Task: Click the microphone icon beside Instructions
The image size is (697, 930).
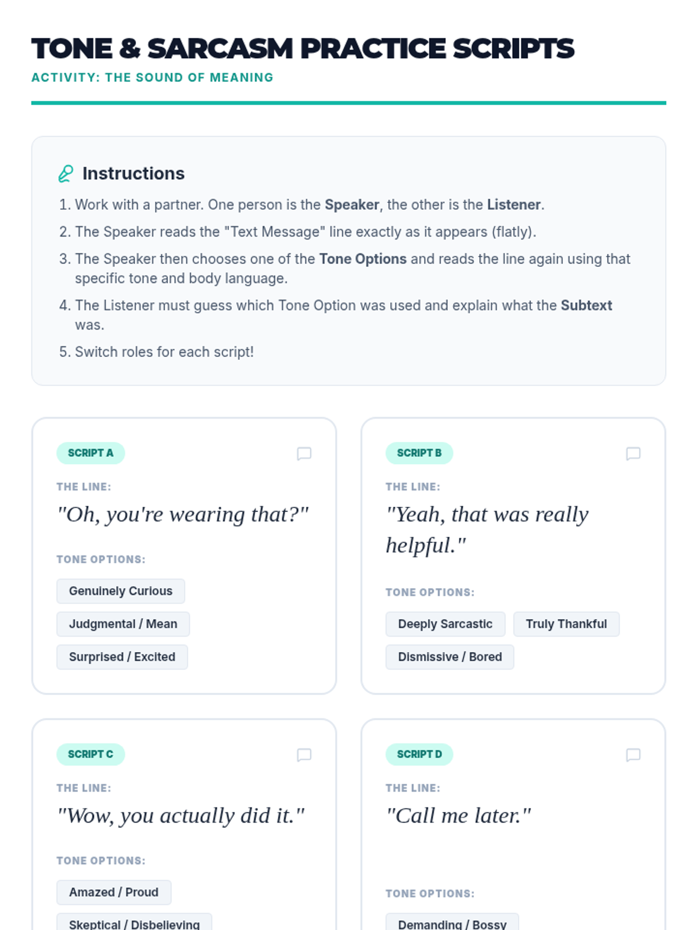Action: click(66, 174)
